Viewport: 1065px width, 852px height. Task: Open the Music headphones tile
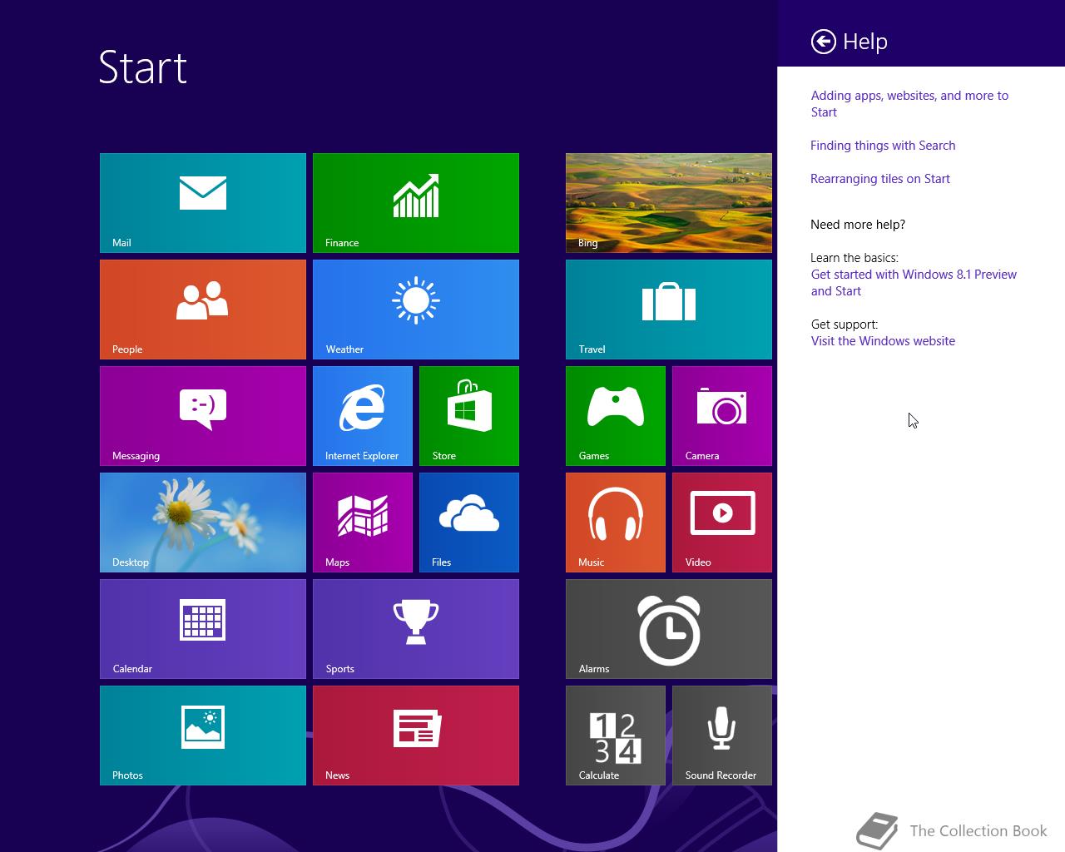pyautogui.click(x=616, y=523)
